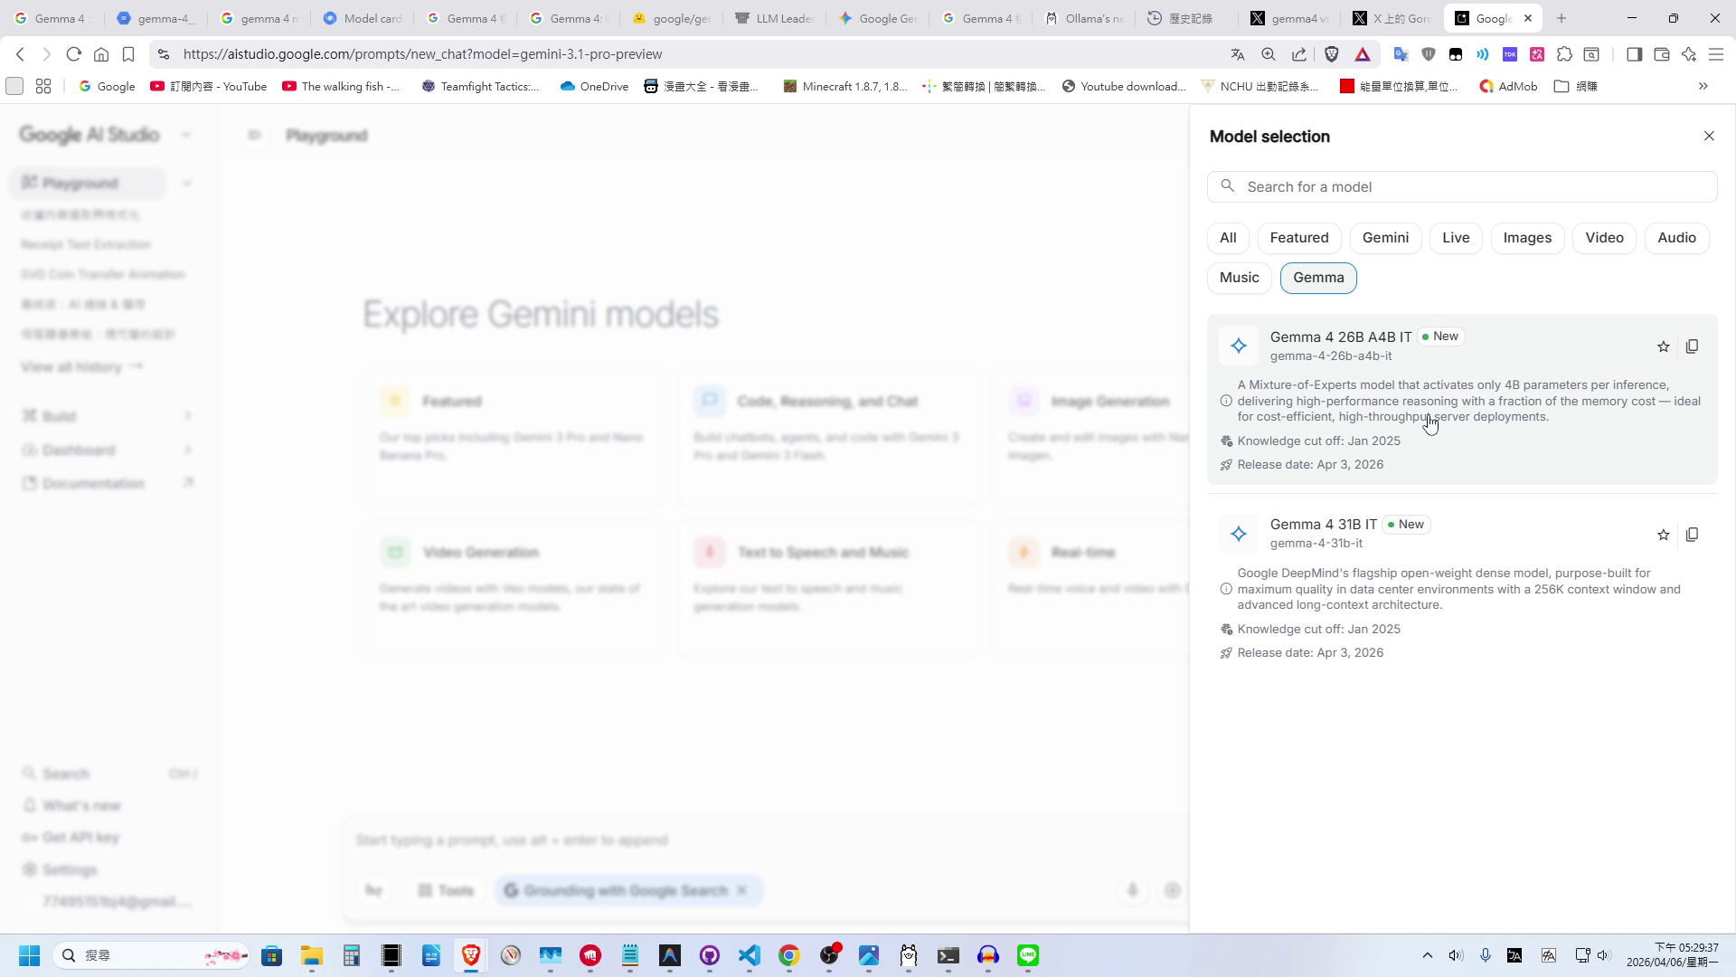The height and width of the screenshot is (977, 1736).
Task: Select the Gemma filter chip
Action: [x=1318, y=278]
